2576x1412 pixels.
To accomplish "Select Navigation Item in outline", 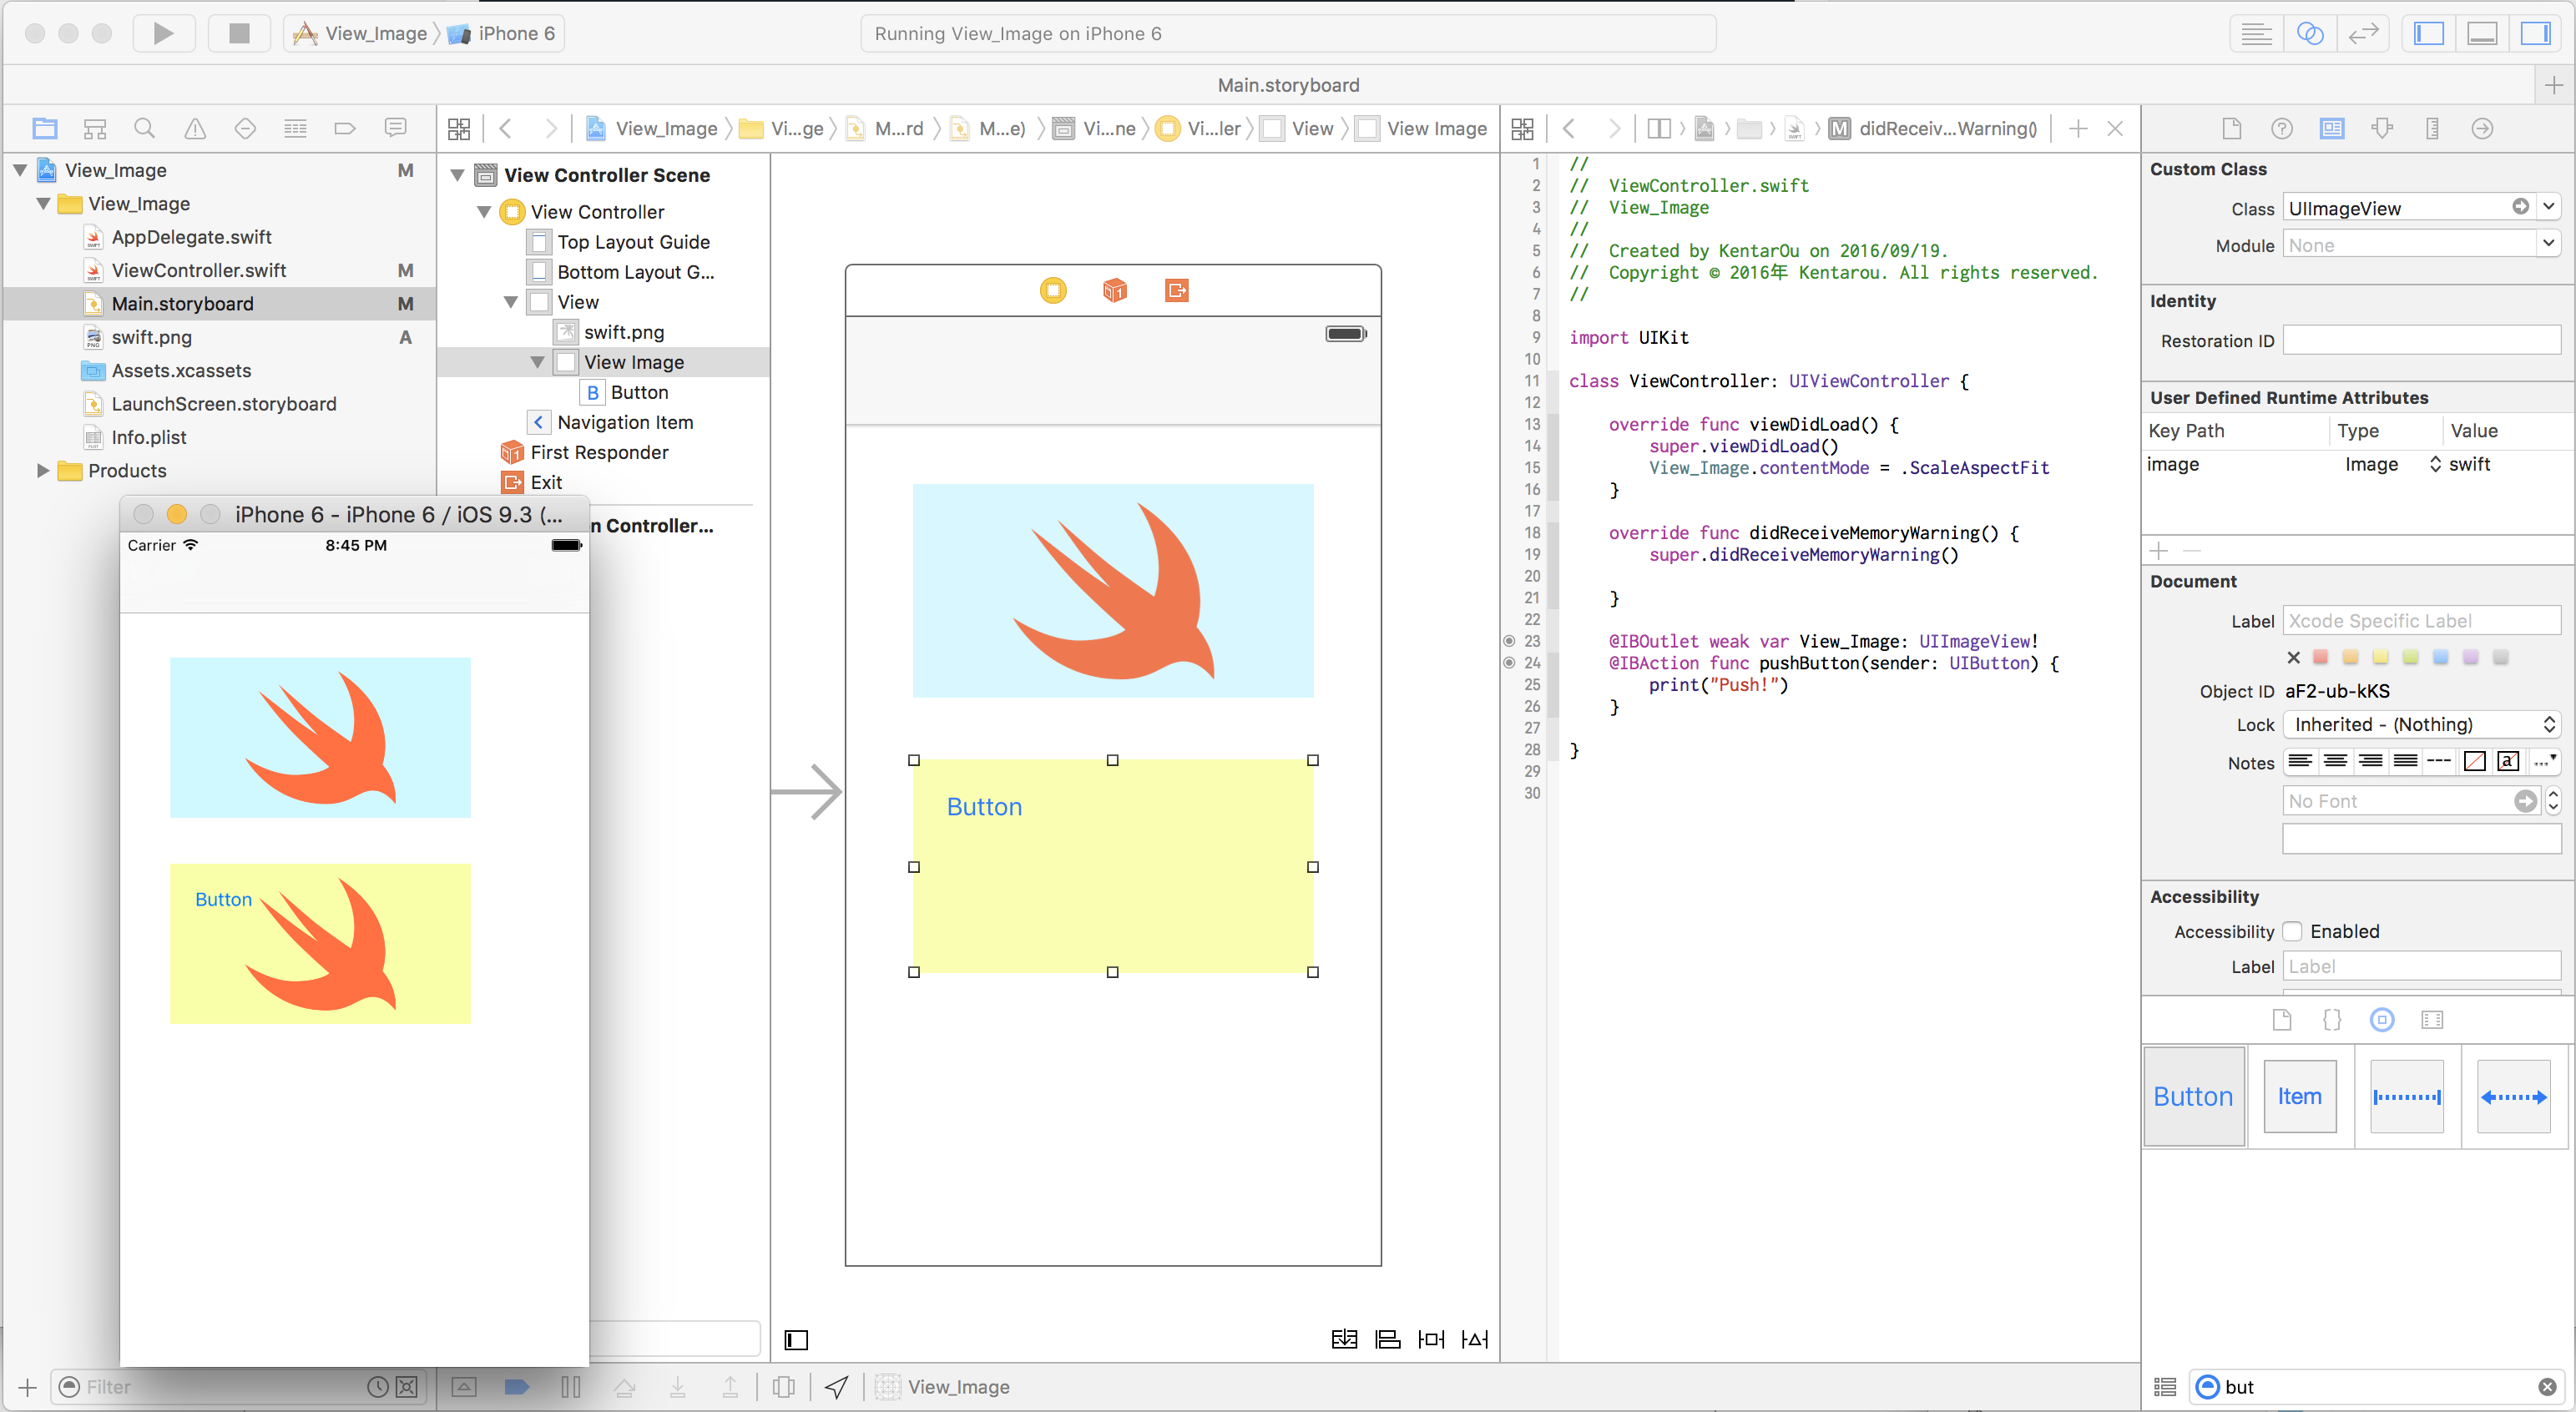I will coord(624,422).
